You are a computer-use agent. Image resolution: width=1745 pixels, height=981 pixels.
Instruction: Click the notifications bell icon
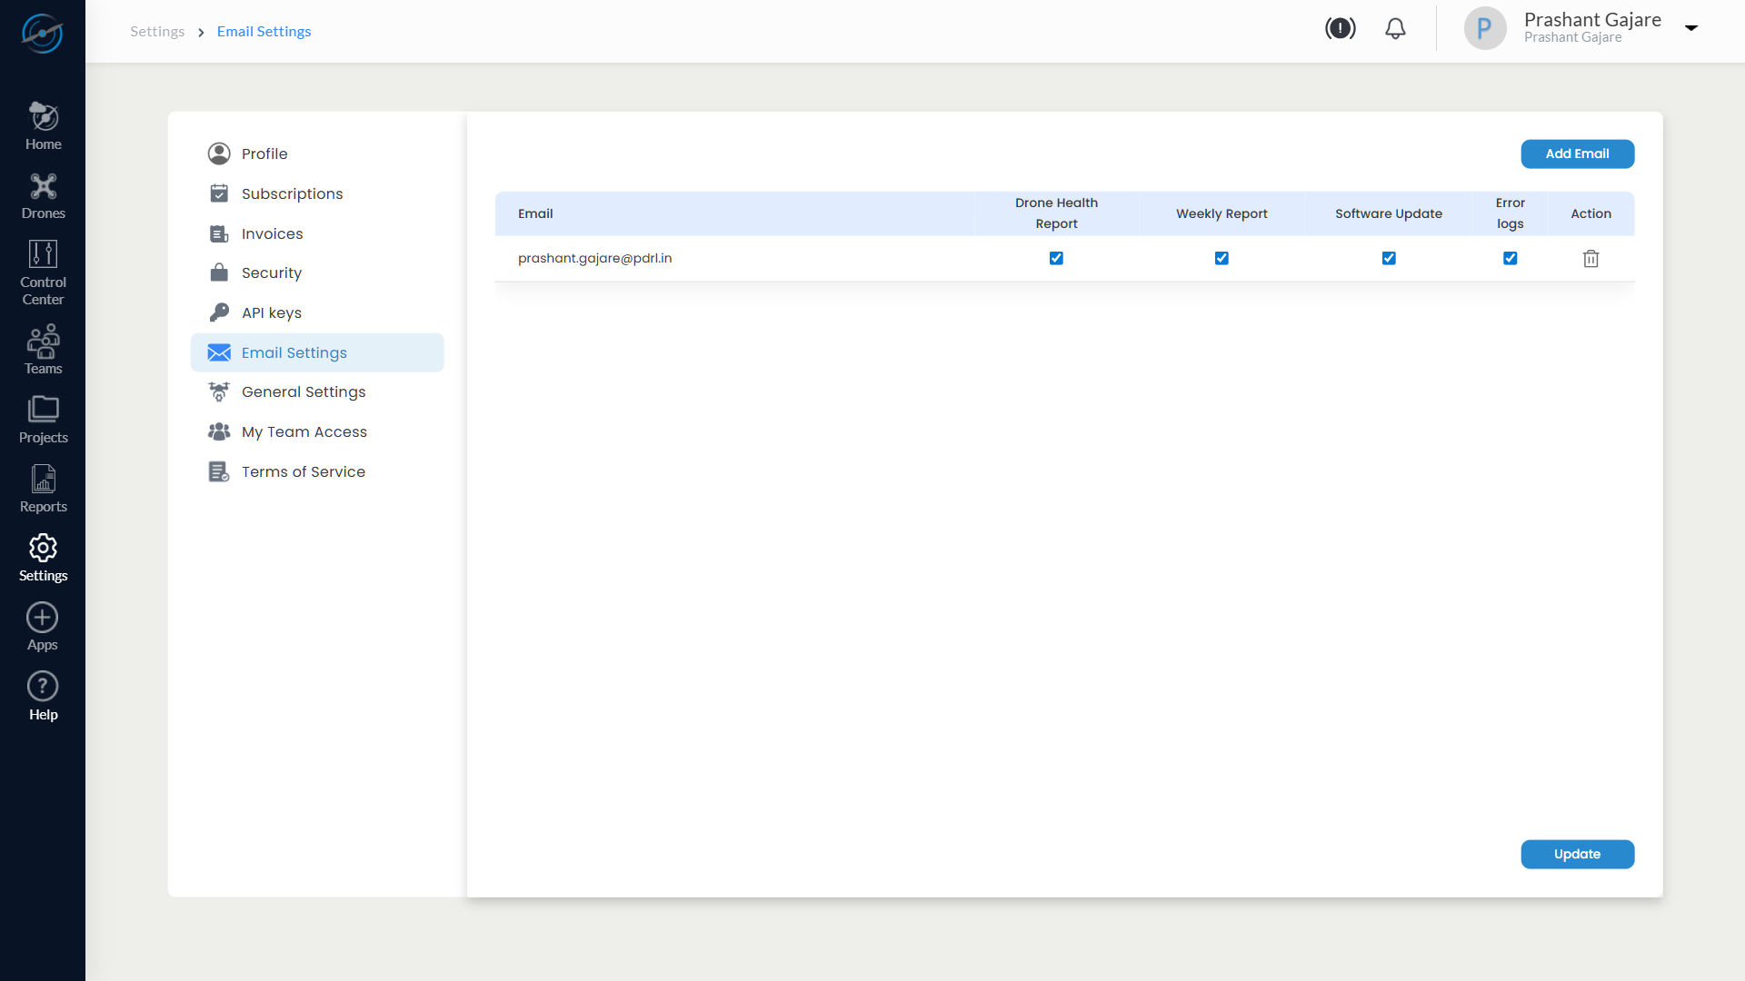1395,29
